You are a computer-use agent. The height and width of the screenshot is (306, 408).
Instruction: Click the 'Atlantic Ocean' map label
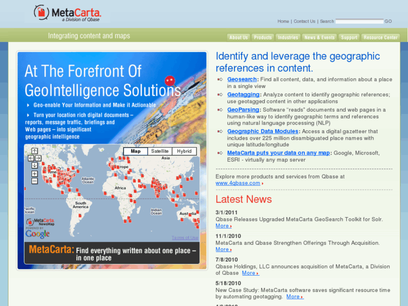[88, 180]
